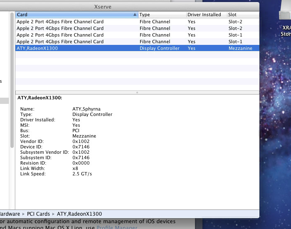Click the Bus value PCI
Screen dimensions: 291x229
[76, 131]
